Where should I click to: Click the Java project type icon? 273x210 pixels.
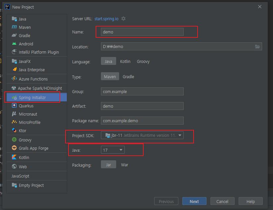(14, 19)
